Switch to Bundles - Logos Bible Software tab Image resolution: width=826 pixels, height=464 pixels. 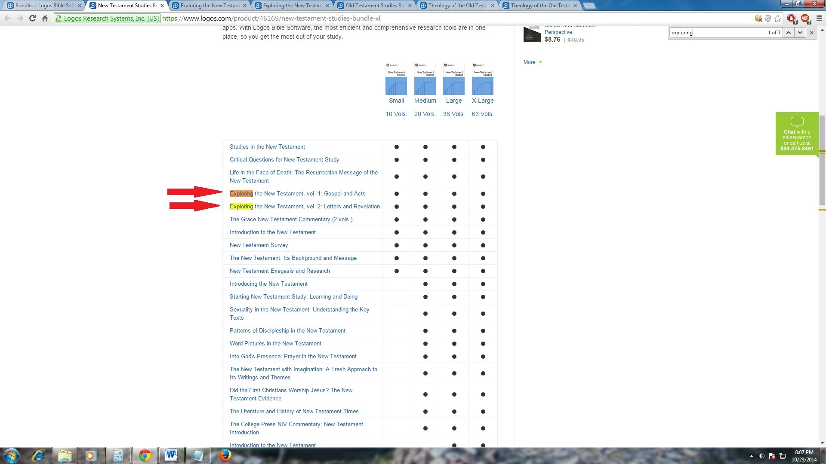tap(44, 6)
